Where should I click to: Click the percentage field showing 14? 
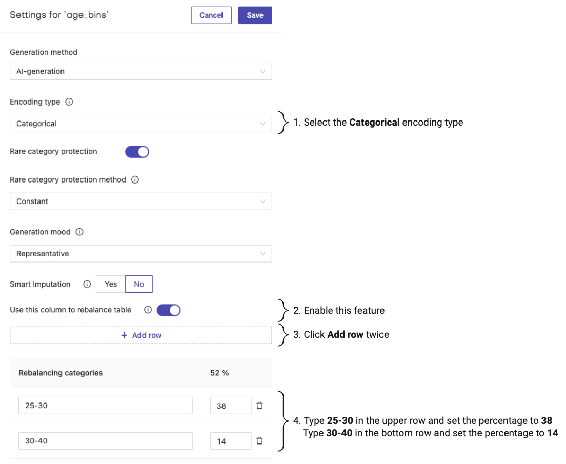[x=231, y=441]
